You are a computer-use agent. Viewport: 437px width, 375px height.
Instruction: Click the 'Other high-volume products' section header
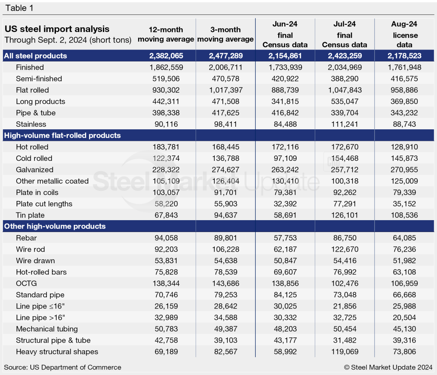pyautogui.click(x=55, y=226)
